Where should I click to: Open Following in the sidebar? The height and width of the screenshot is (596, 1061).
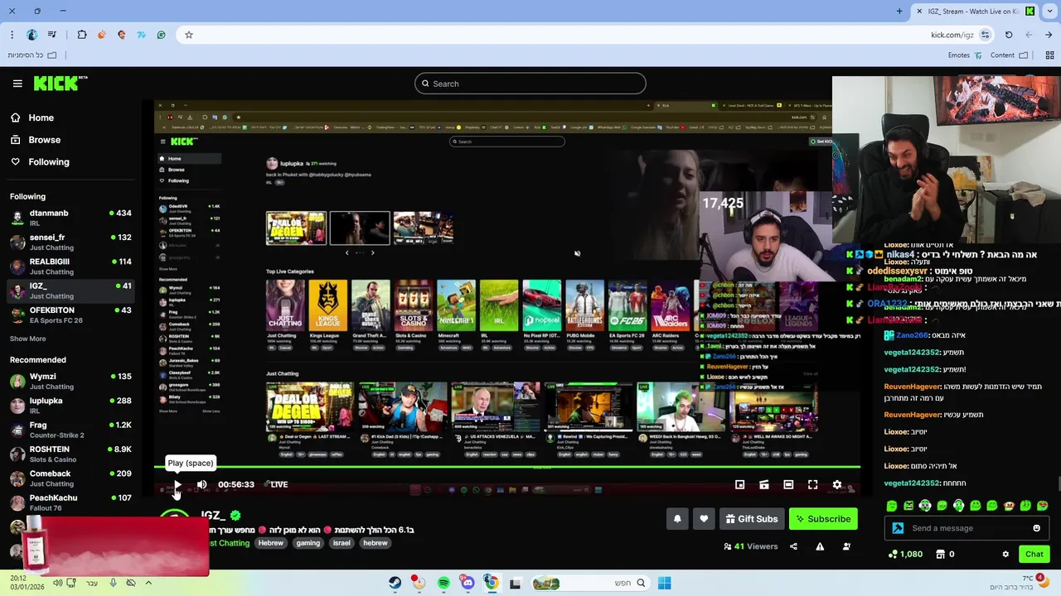40,162
